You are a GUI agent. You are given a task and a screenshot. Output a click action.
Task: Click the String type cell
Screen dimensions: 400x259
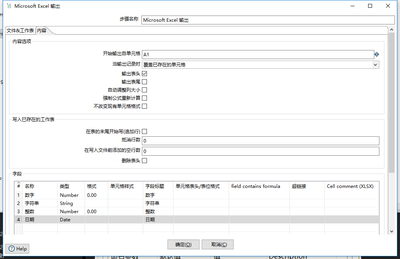(71, 203)
